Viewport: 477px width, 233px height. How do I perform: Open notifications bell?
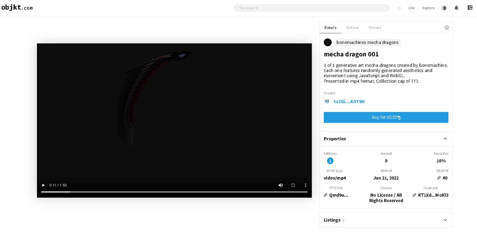(456, 8)
